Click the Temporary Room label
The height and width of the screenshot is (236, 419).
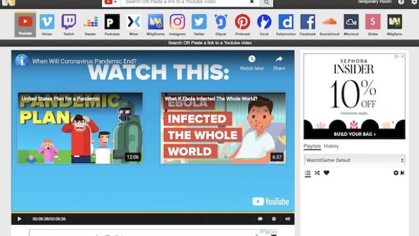(x=374, y=2)
